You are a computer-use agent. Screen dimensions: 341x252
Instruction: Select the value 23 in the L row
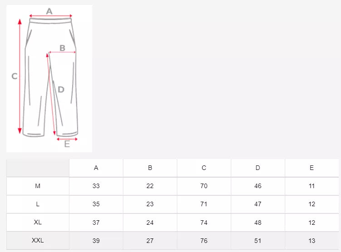pyautogui.click(x=150, y=204)
